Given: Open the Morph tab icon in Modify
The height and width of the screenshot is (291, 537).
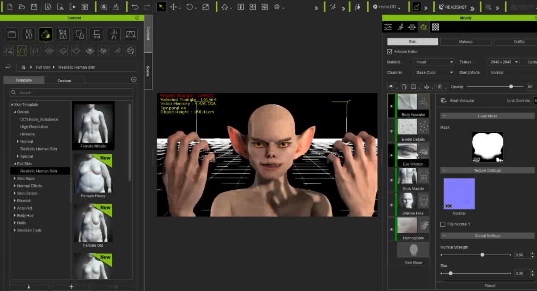Looking at the screenshot, I should click(412, 27).
